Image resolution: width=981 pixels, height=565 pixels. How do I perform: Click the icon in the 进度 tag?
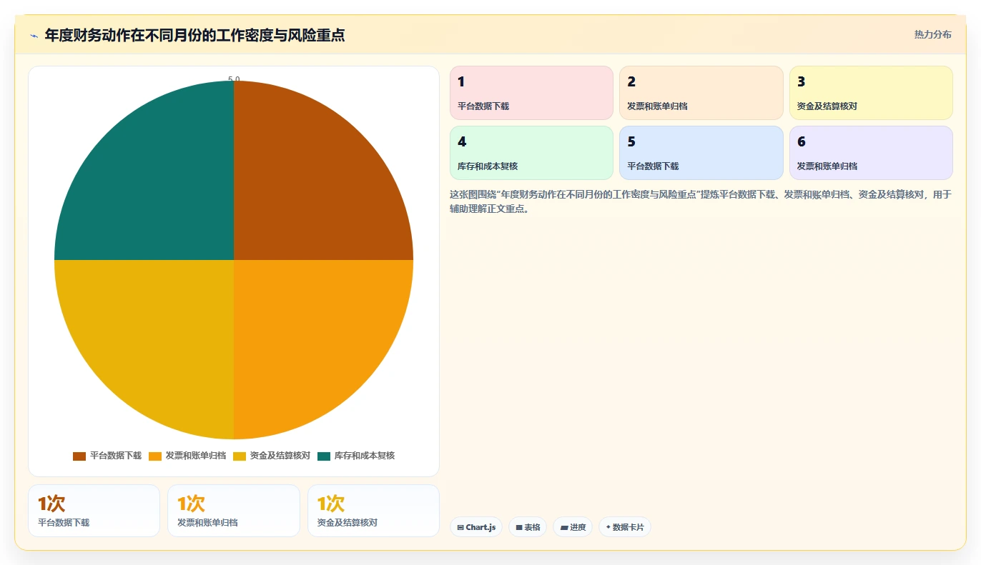click(564, 528)
